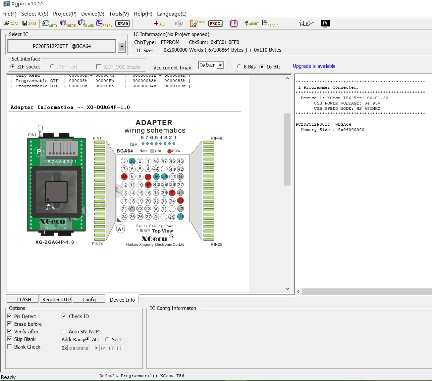Click the logic gate test icon
This screenshot has width=432, height=381.
[x=306, y=23]
